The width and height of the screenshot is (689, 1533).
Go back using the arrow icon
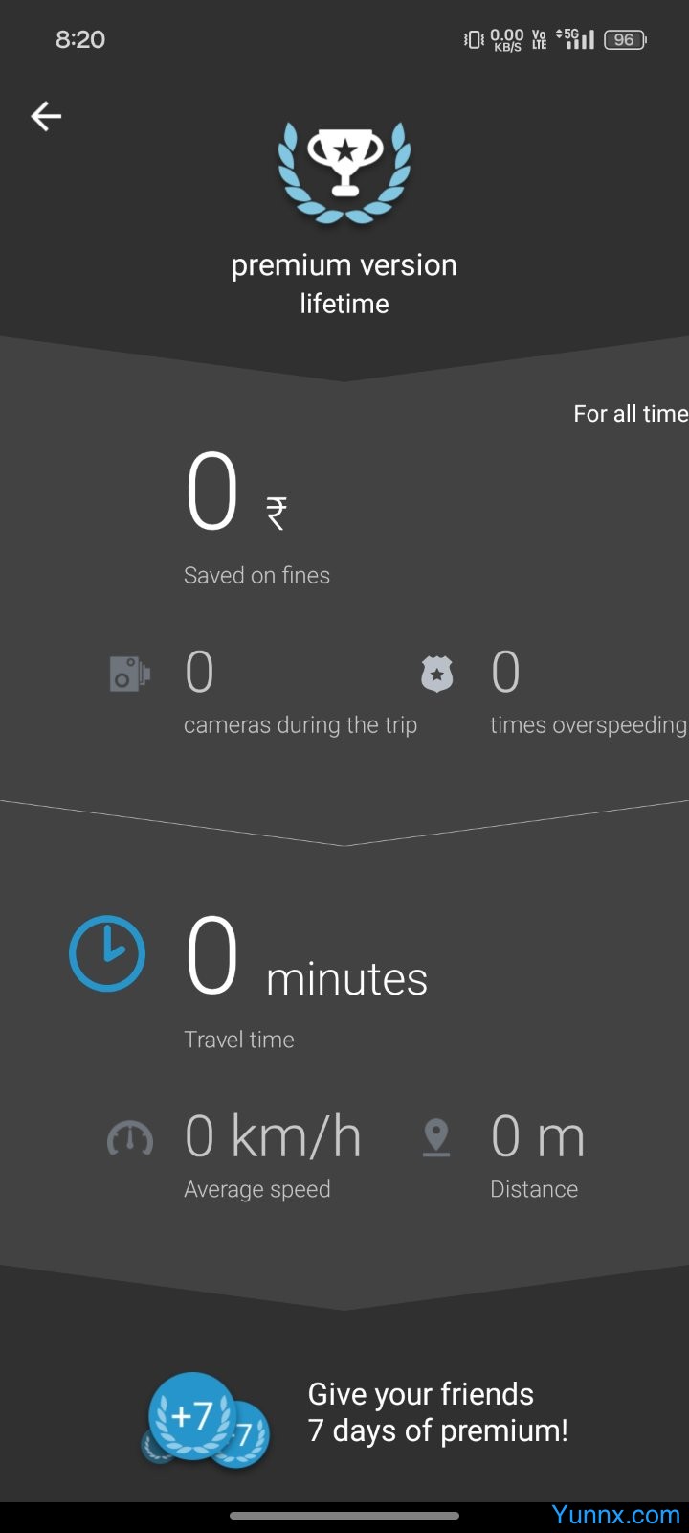point(46,117)
